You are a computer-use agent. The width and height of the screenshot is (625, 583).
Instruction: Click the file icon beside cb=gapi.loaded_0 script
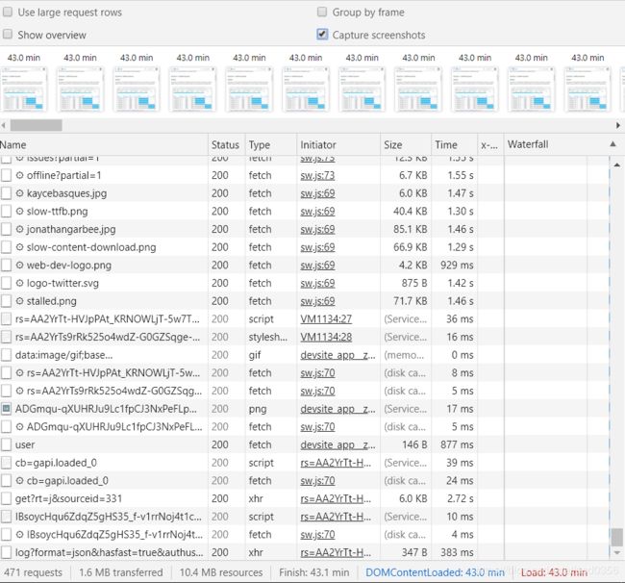pyautogui.click(x=6, y=463)
